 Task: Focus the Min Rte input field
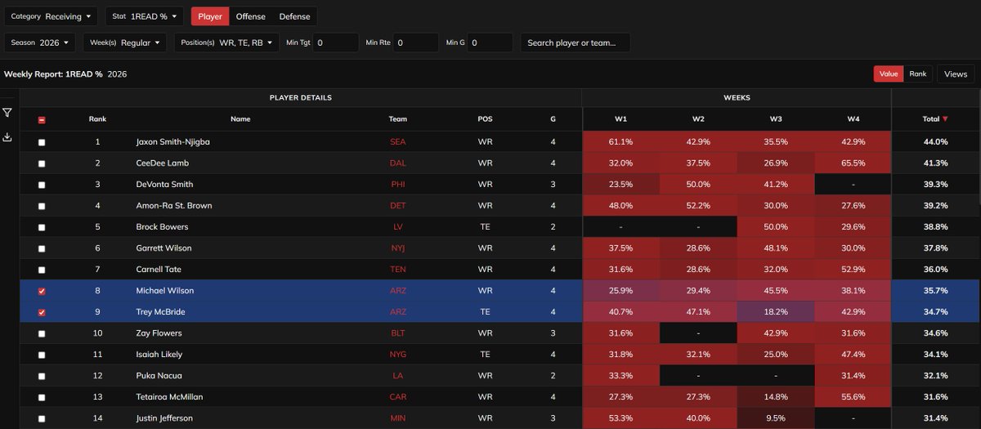pos(416,42)
